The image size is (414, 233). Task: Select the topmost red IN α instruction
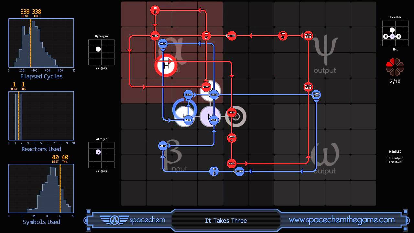(x=155, y=10)
